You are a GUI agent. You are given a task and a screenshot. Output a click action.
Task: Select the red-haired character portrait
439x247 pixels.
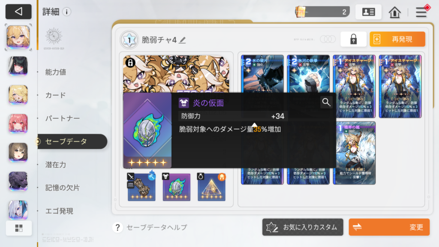coord(18,123)
